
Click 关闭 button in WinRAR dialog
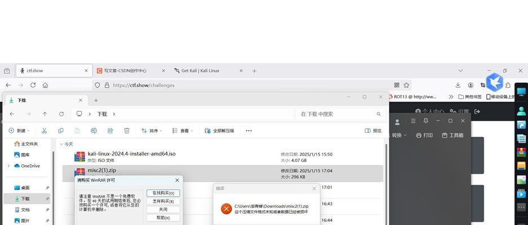pos(163,210)
